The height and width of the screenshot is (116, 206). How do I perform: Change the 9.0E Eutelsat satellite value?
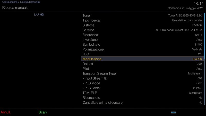(x=179, y=30)
